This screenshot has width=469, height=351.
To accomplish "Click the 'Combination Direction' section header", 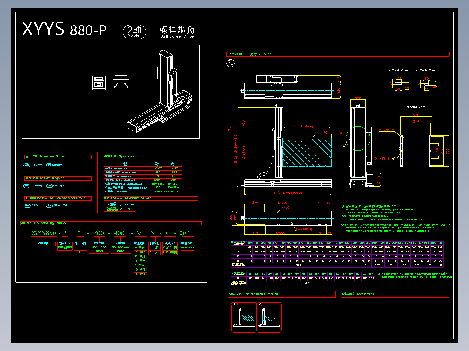I will click(282, 294).
